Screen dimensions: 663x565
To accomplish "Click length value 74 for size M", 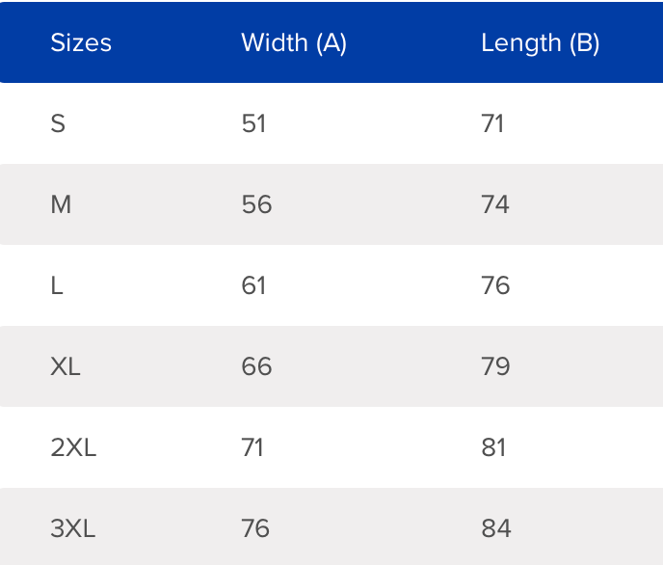I will pos(495,204).
